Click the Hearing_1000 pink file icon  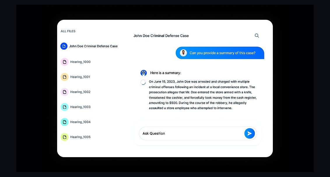pos(65,62)
